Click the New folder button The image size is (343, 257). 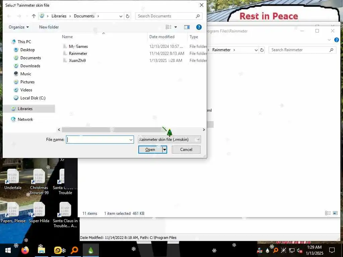pyautogui.click(x=49, y=27)
